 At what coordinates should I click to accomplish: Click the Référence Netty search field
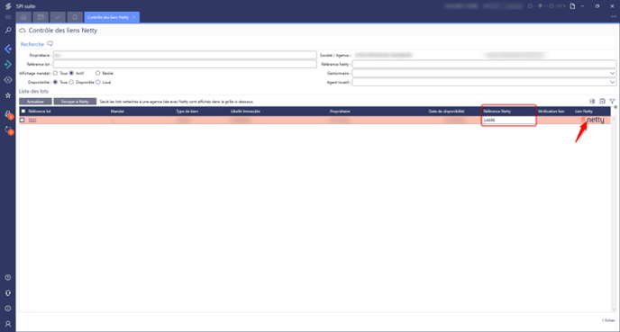pyautogui.click(x=484, y=64)
